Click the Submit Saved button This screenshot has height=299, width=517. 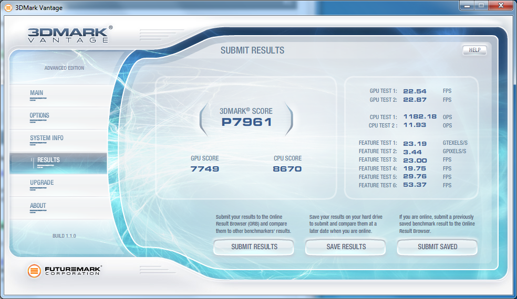[437, 247]
